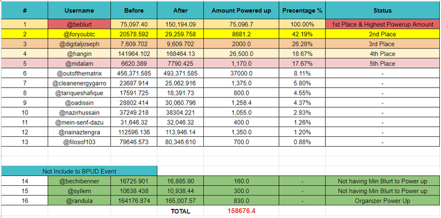
Task: Click the @filosof103 username cell
Action: (79, 142)
